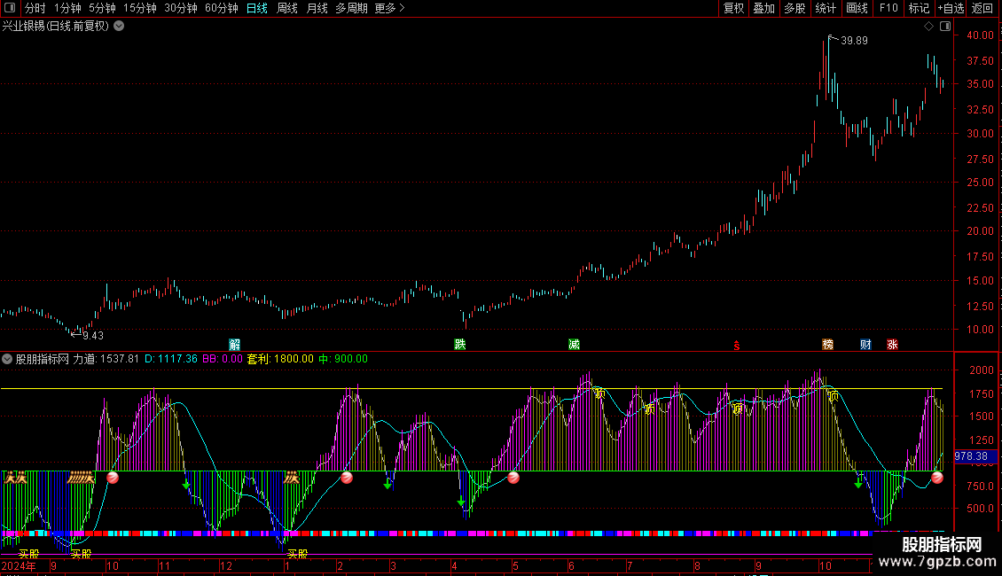Click the 叠加 overlay button
The height and width of the screenshot is (576, 1002).
pos(764,8)
